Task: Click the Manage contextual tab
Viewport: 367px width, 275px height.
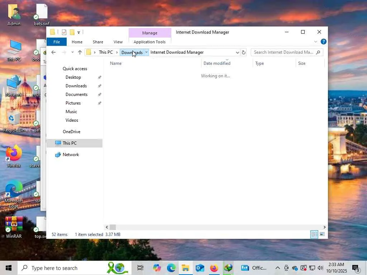Action: coord(150,33)
